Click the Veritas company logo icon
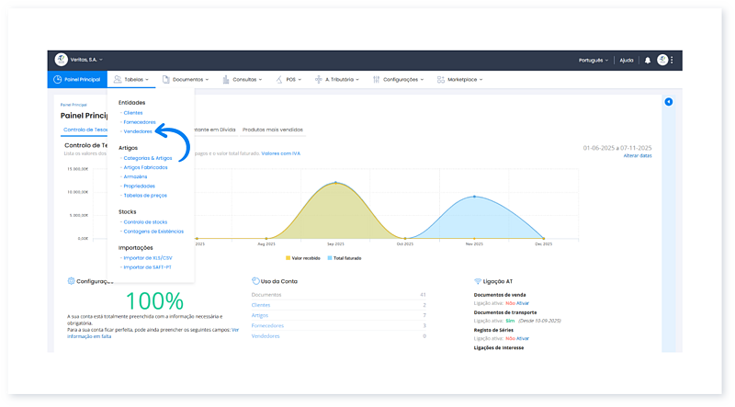Screen dimensions: 735x407 [x=62, y=60]
